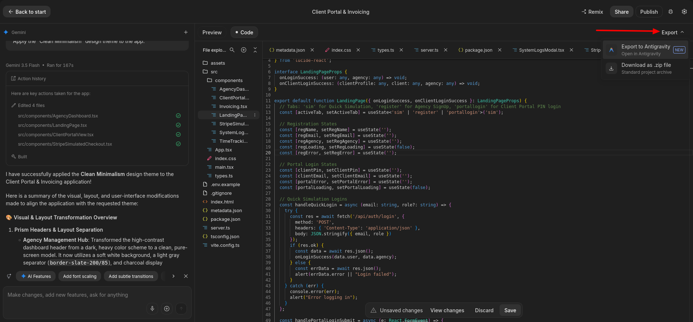Image resolution: width=693 pixels, height=322 pixels.
Task: Close the metadata.json tab
Action: (x=312, y=50)
